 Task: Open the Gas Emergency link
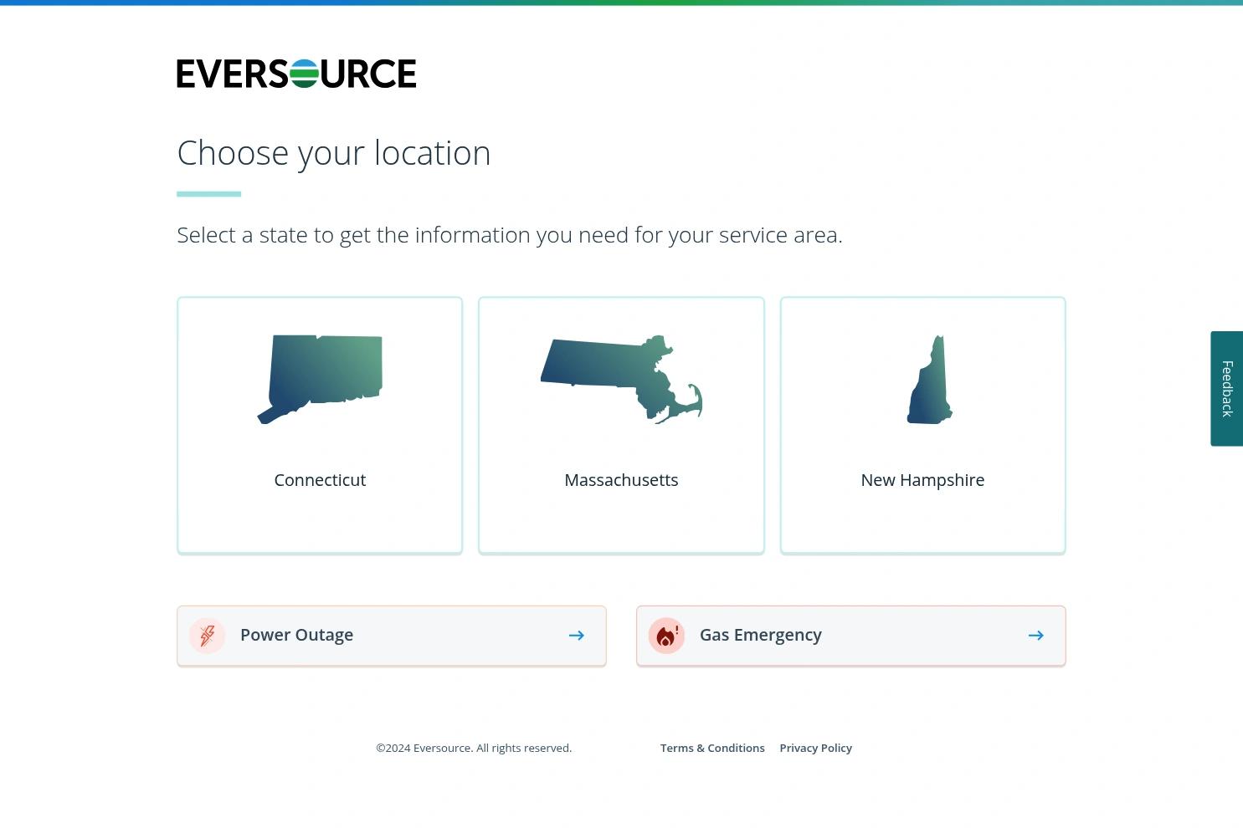(850, 636)
